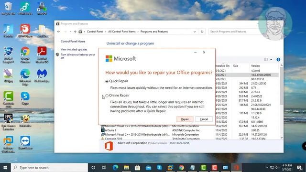
Task: Open Rocket League desktop icon
Action: pos(8,55)
